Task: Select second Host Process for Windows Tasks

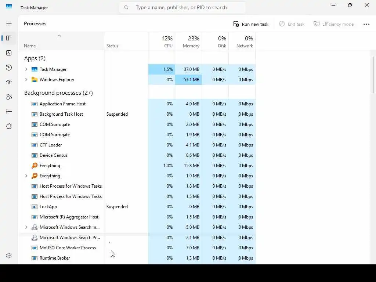Action: pyautogui.click(x=137, y=196)
